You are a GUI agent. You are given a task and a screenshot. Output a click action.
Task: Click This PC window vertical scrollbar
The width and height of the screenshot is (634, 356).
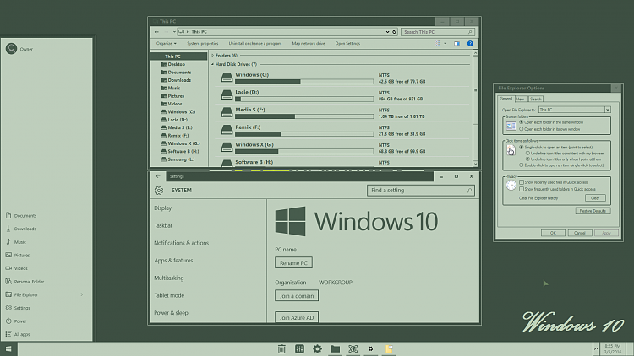point(475,109)
